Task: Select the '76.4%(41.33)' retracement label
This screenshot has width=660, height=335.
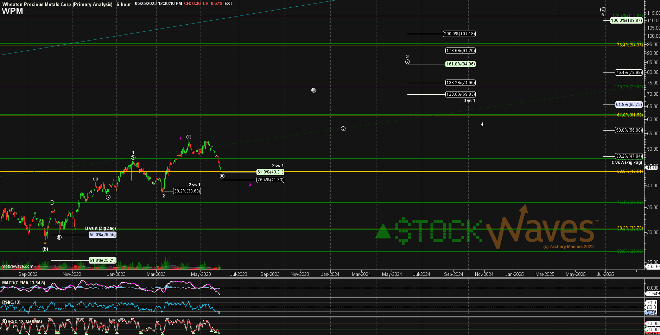Action: (270, 180)
